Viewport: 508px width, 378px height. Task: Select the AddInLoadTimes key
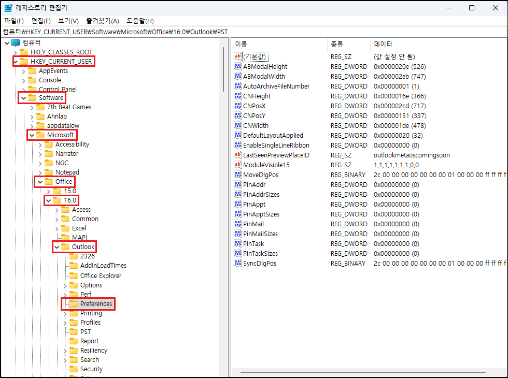(x=103, y=265)
